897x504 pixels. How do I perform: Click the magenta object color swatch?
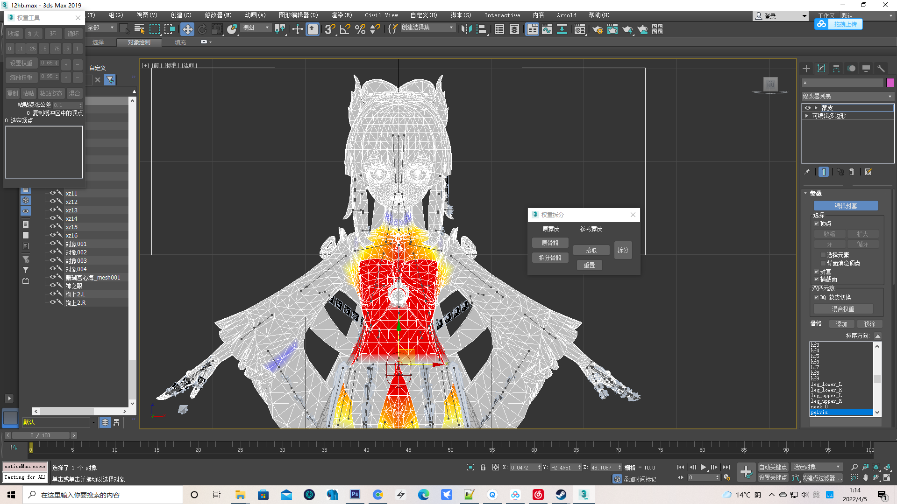coord(890,83)
